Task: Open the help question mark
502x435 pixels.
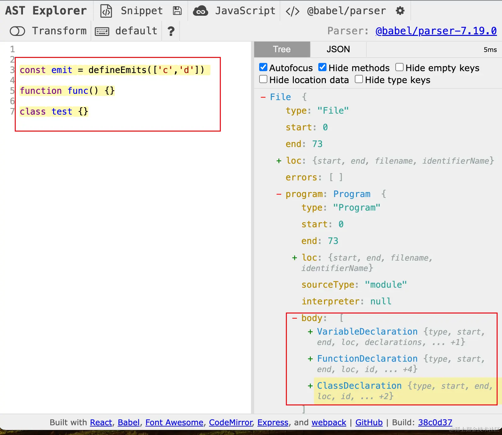Action: 171,31
